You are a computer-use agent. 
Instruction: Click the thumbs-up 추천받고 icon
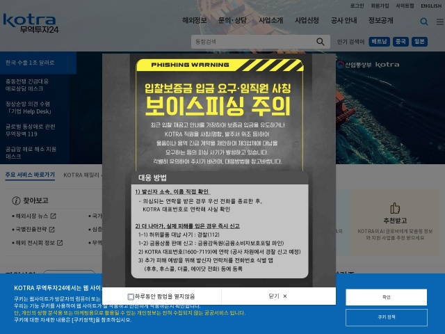coord(395,208)
